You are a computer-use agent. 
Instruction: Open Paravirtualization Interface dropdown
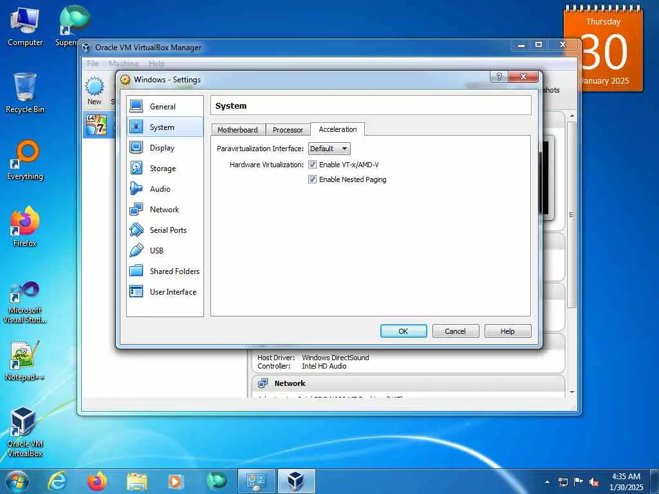[x=329, y=149]
